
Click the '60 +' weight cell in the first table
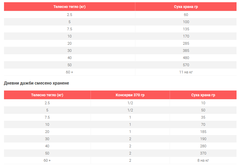(69, 72)
